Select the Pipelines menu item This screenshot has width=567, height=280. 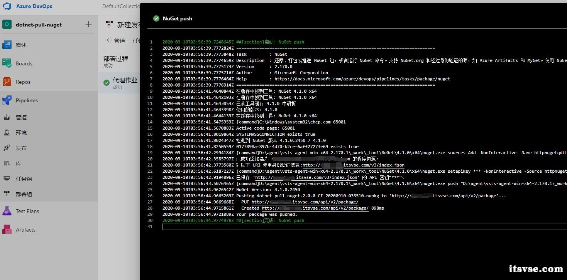[x=27, y=100]
